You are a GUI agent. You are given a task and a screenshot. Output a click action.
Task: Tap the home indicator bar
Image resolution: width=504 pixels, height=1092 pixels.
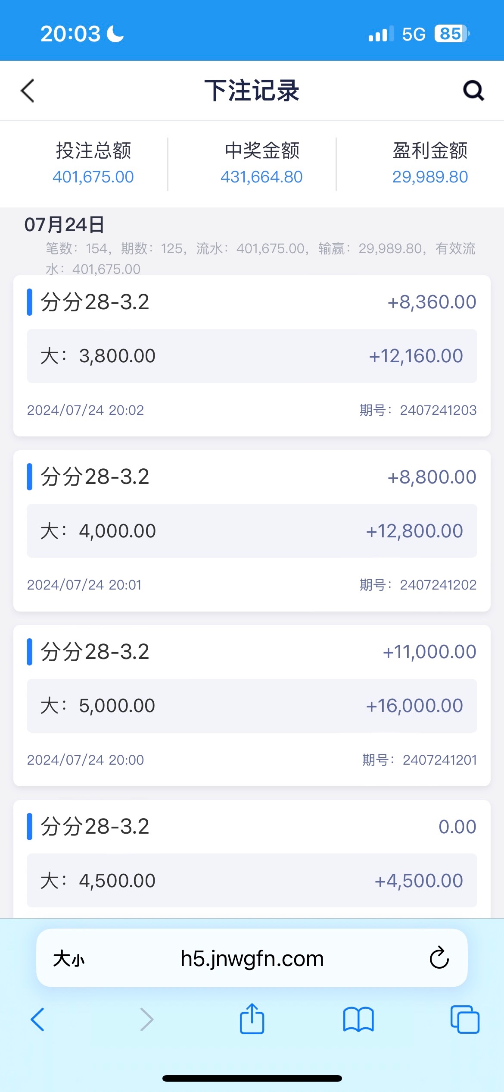[252, 1078]
